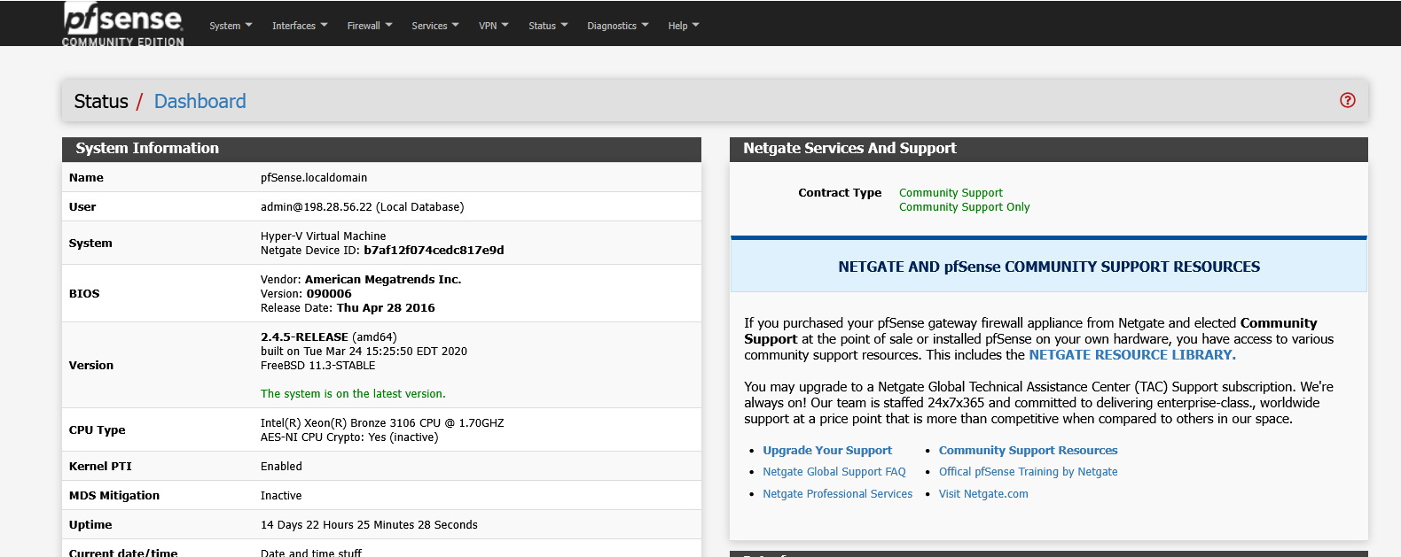
Task: Open the VPN menu
Action: 493,26
